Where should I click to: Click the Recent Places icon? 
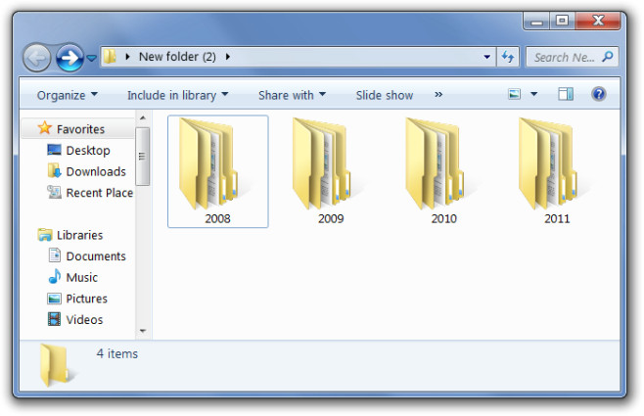(x=54, y=192)
